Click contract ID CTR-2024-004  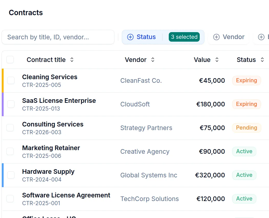point(42,179)
